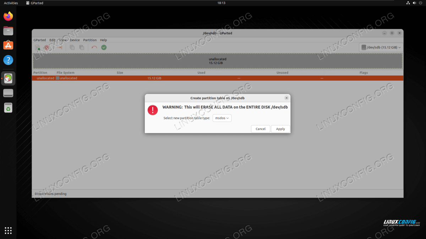Click the new partition toolbar icon
This screenshot has width=426, height=239.
coord(38,47)
